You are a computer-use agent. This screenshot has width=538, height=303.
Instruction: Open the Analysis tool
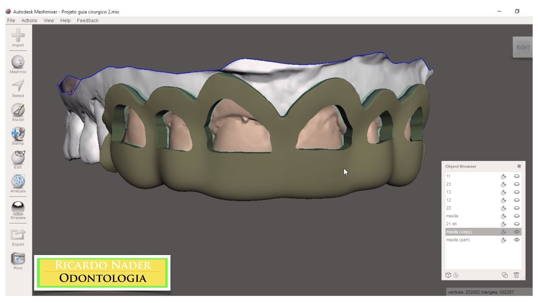pyautogui.click(x=18, y=181)
